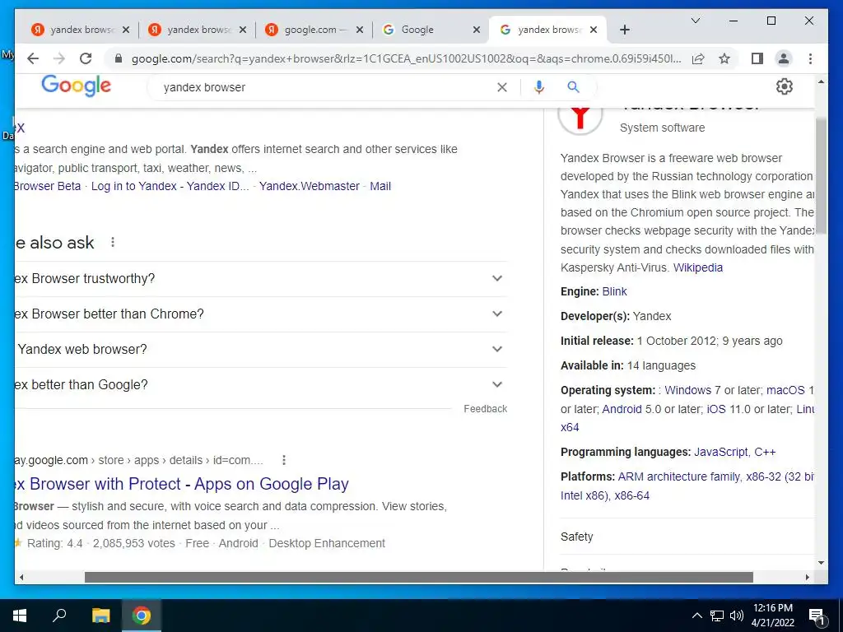Share this page via share icon
Viewport: 843px width, 632px height.
pyautogui.click(x=698, y=58)
